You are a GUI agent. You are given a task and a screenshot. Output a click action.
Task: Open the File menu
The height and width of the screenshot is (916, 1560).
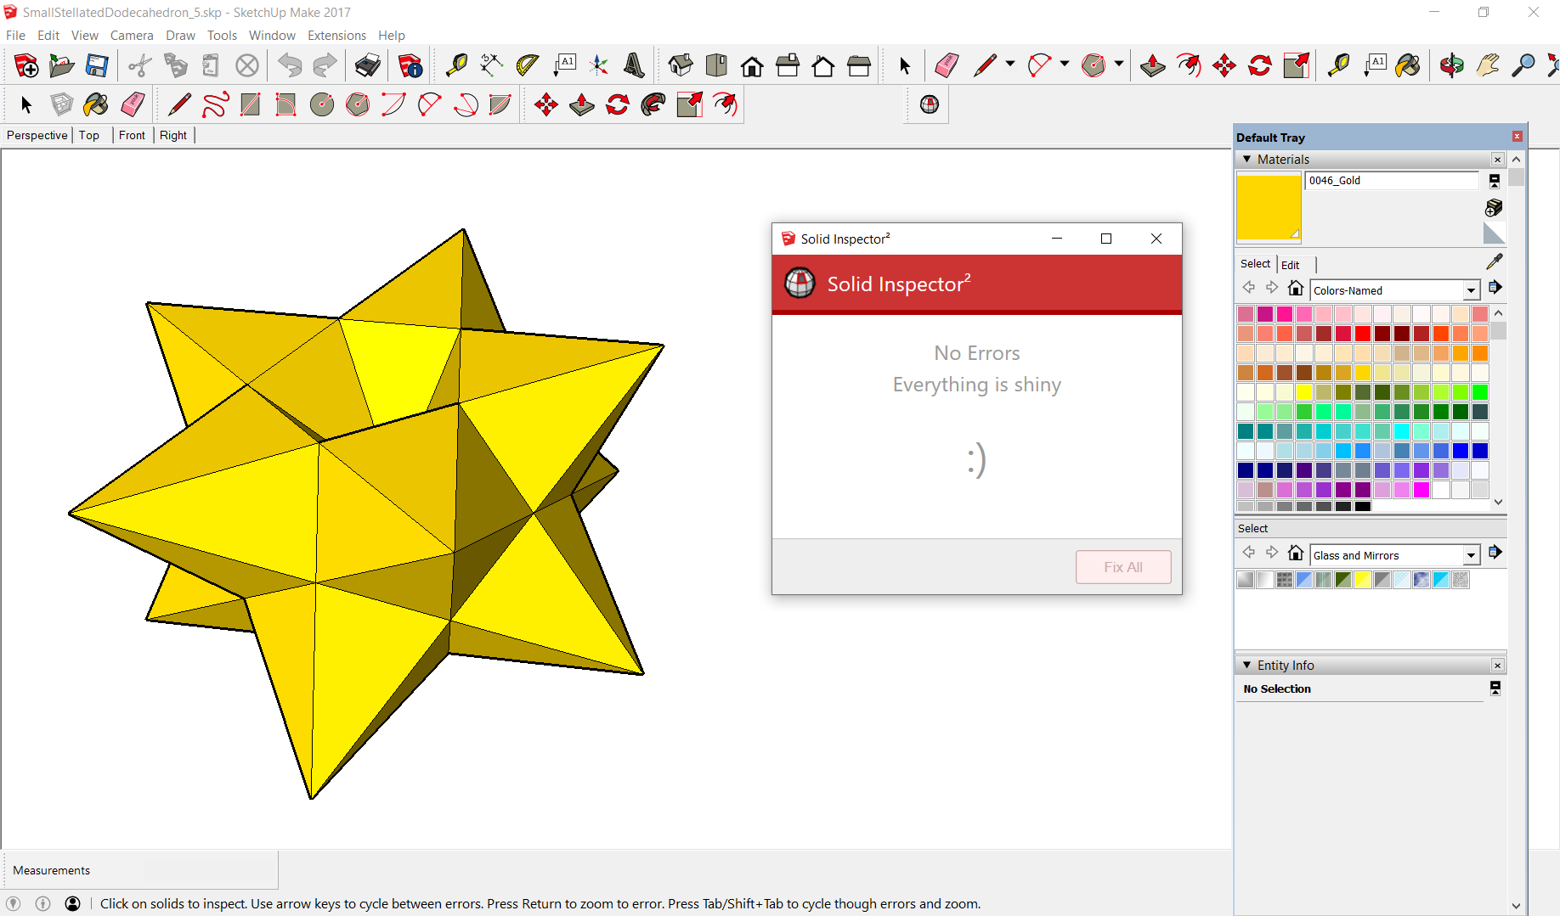(x=15, y=36)
